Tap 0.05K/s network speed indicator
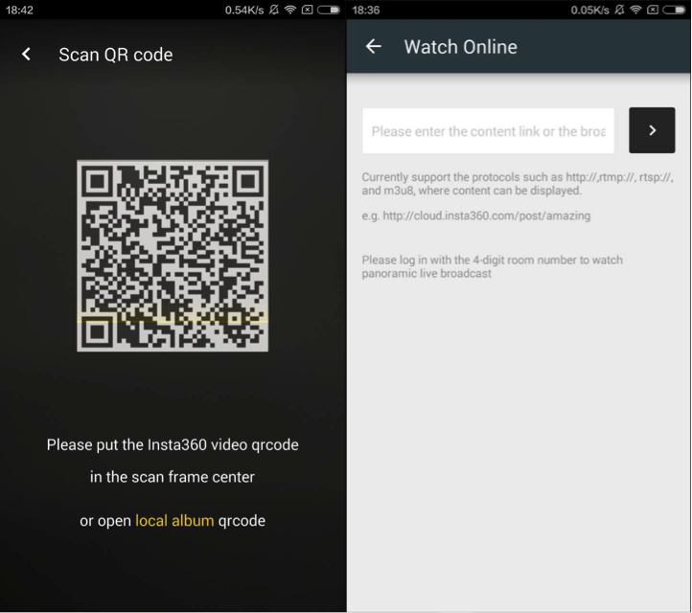The image size is (692, 613). click(589, 10)
